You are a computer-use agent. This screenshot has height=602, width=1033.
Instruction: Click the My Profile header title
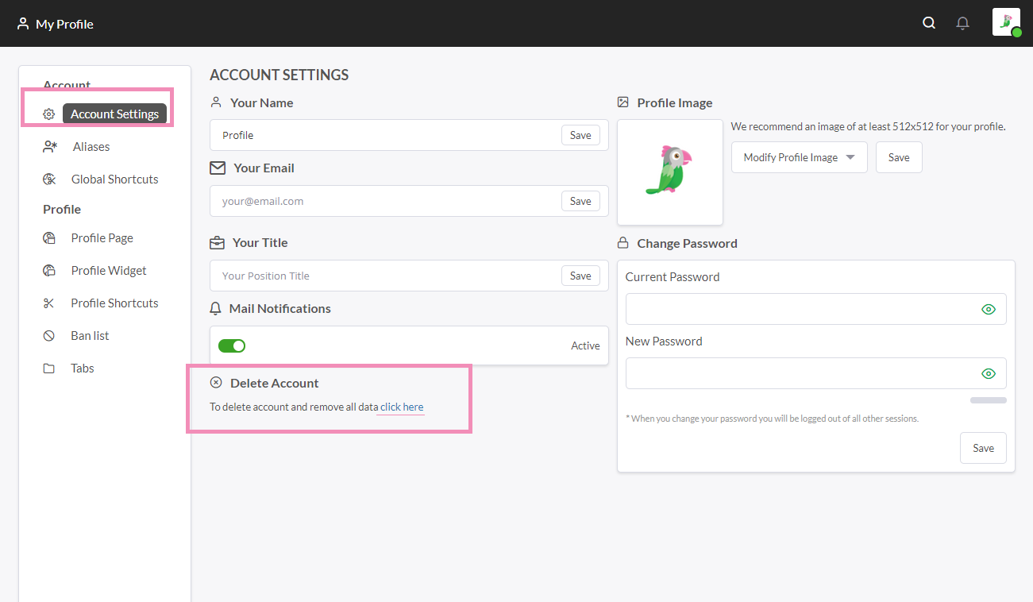(64, 24)
